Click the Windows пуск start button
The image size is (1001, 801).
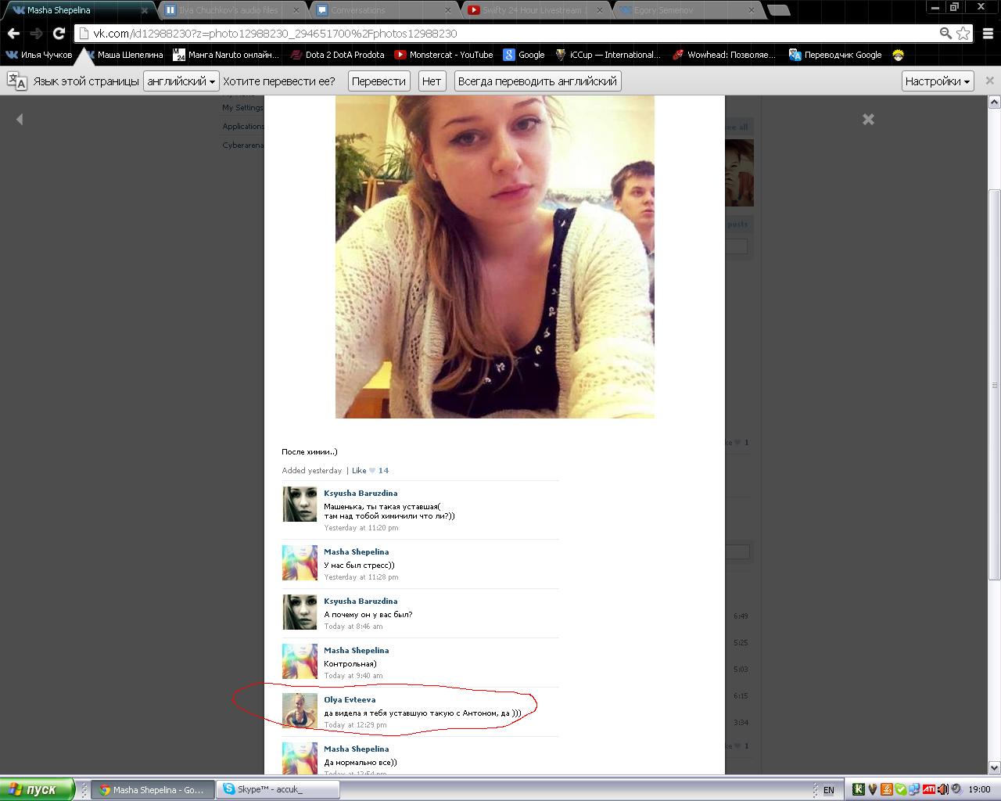click(37, 789)
